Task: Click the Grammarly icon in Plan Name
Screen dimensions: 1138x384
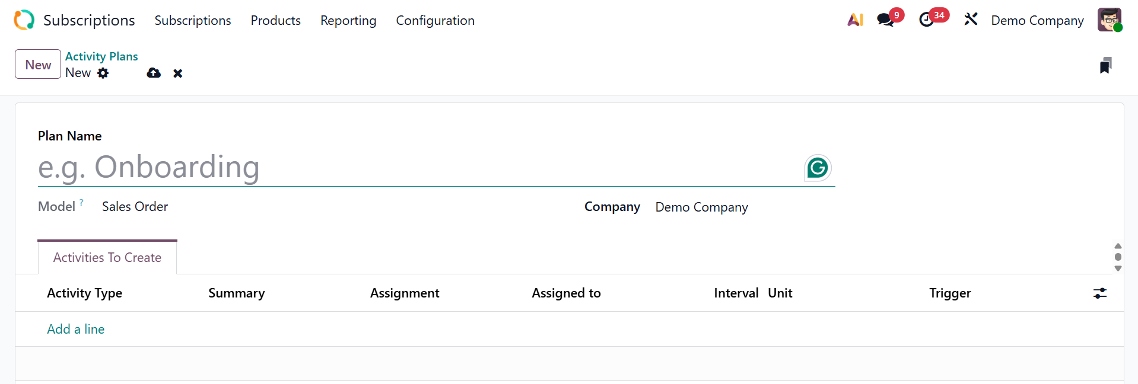Action: [818, 168]
